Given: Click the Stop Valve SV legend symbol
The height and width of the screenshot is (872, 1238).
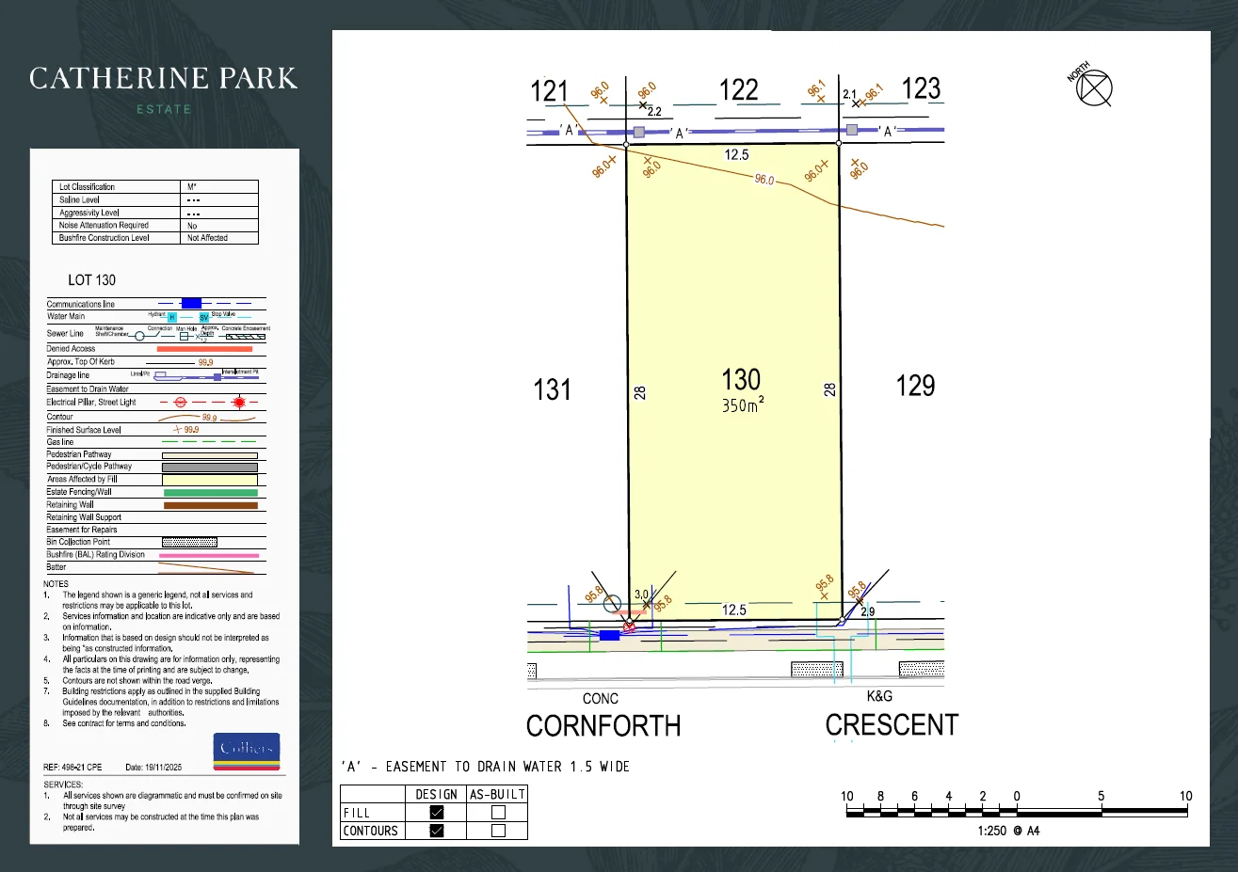Looking at the screenshot, I should [x=203, y=318].
